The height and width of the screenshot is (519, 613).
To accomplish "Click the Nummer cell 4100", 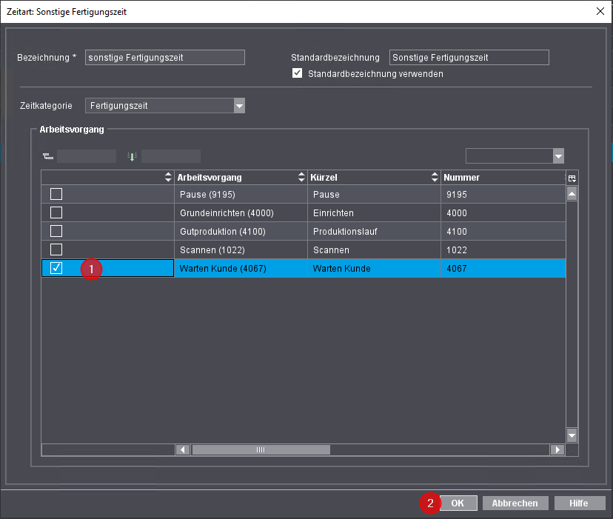I will coord(503,231).
